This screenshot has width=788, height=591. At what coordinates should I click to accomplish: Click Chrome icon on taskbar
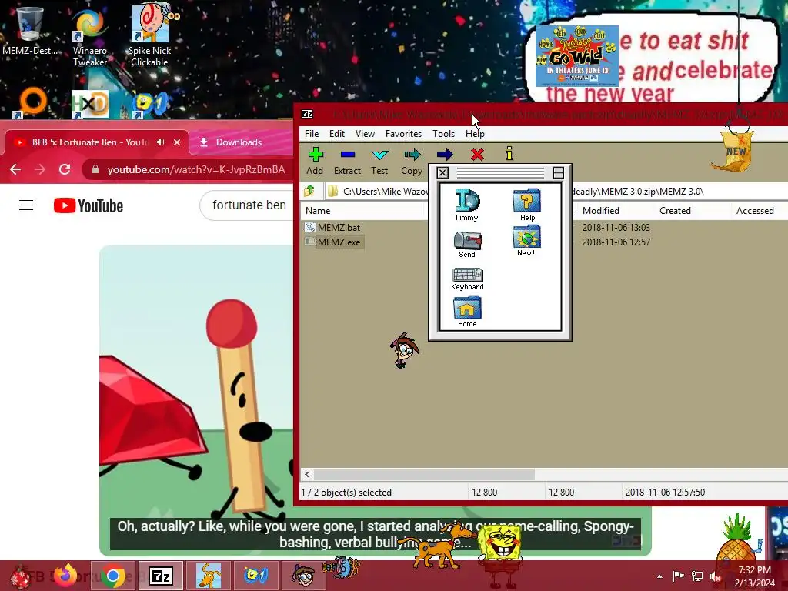click(113, 576)
